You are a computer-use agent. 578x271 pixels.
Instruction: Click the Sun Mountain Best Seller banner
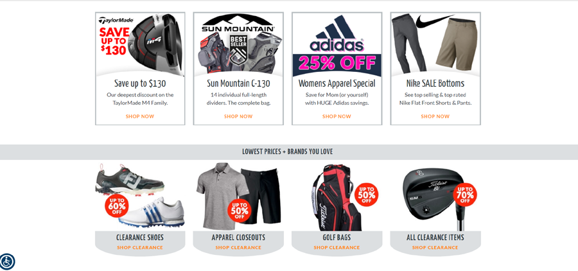238,44
